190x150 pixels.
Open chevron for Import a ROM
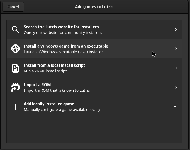[x=176, y=87]
